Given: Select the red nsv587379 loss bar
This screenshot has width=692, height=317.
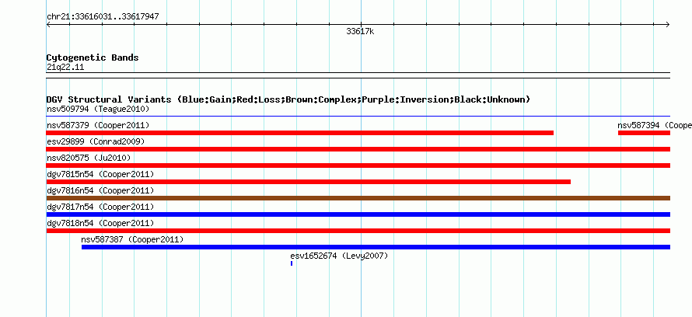Looking at the screenshot, I should tap(299, 133).
